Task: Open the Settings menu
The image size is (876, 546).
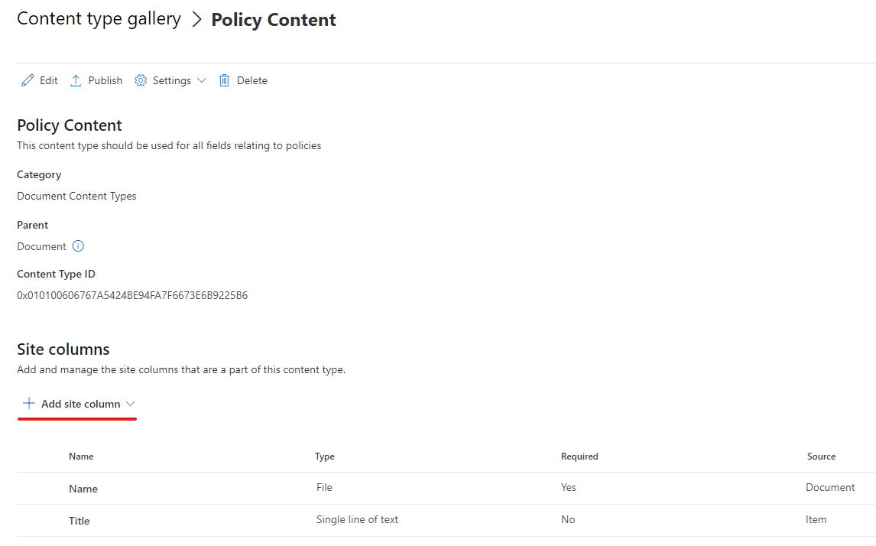Action: (x=170, y=80)
